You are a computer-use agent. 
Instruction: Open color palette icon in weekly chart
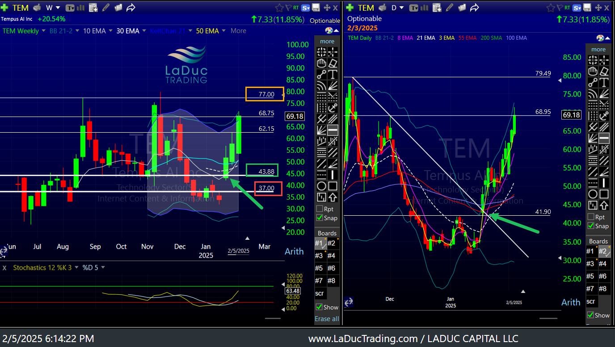click(329, 31)
